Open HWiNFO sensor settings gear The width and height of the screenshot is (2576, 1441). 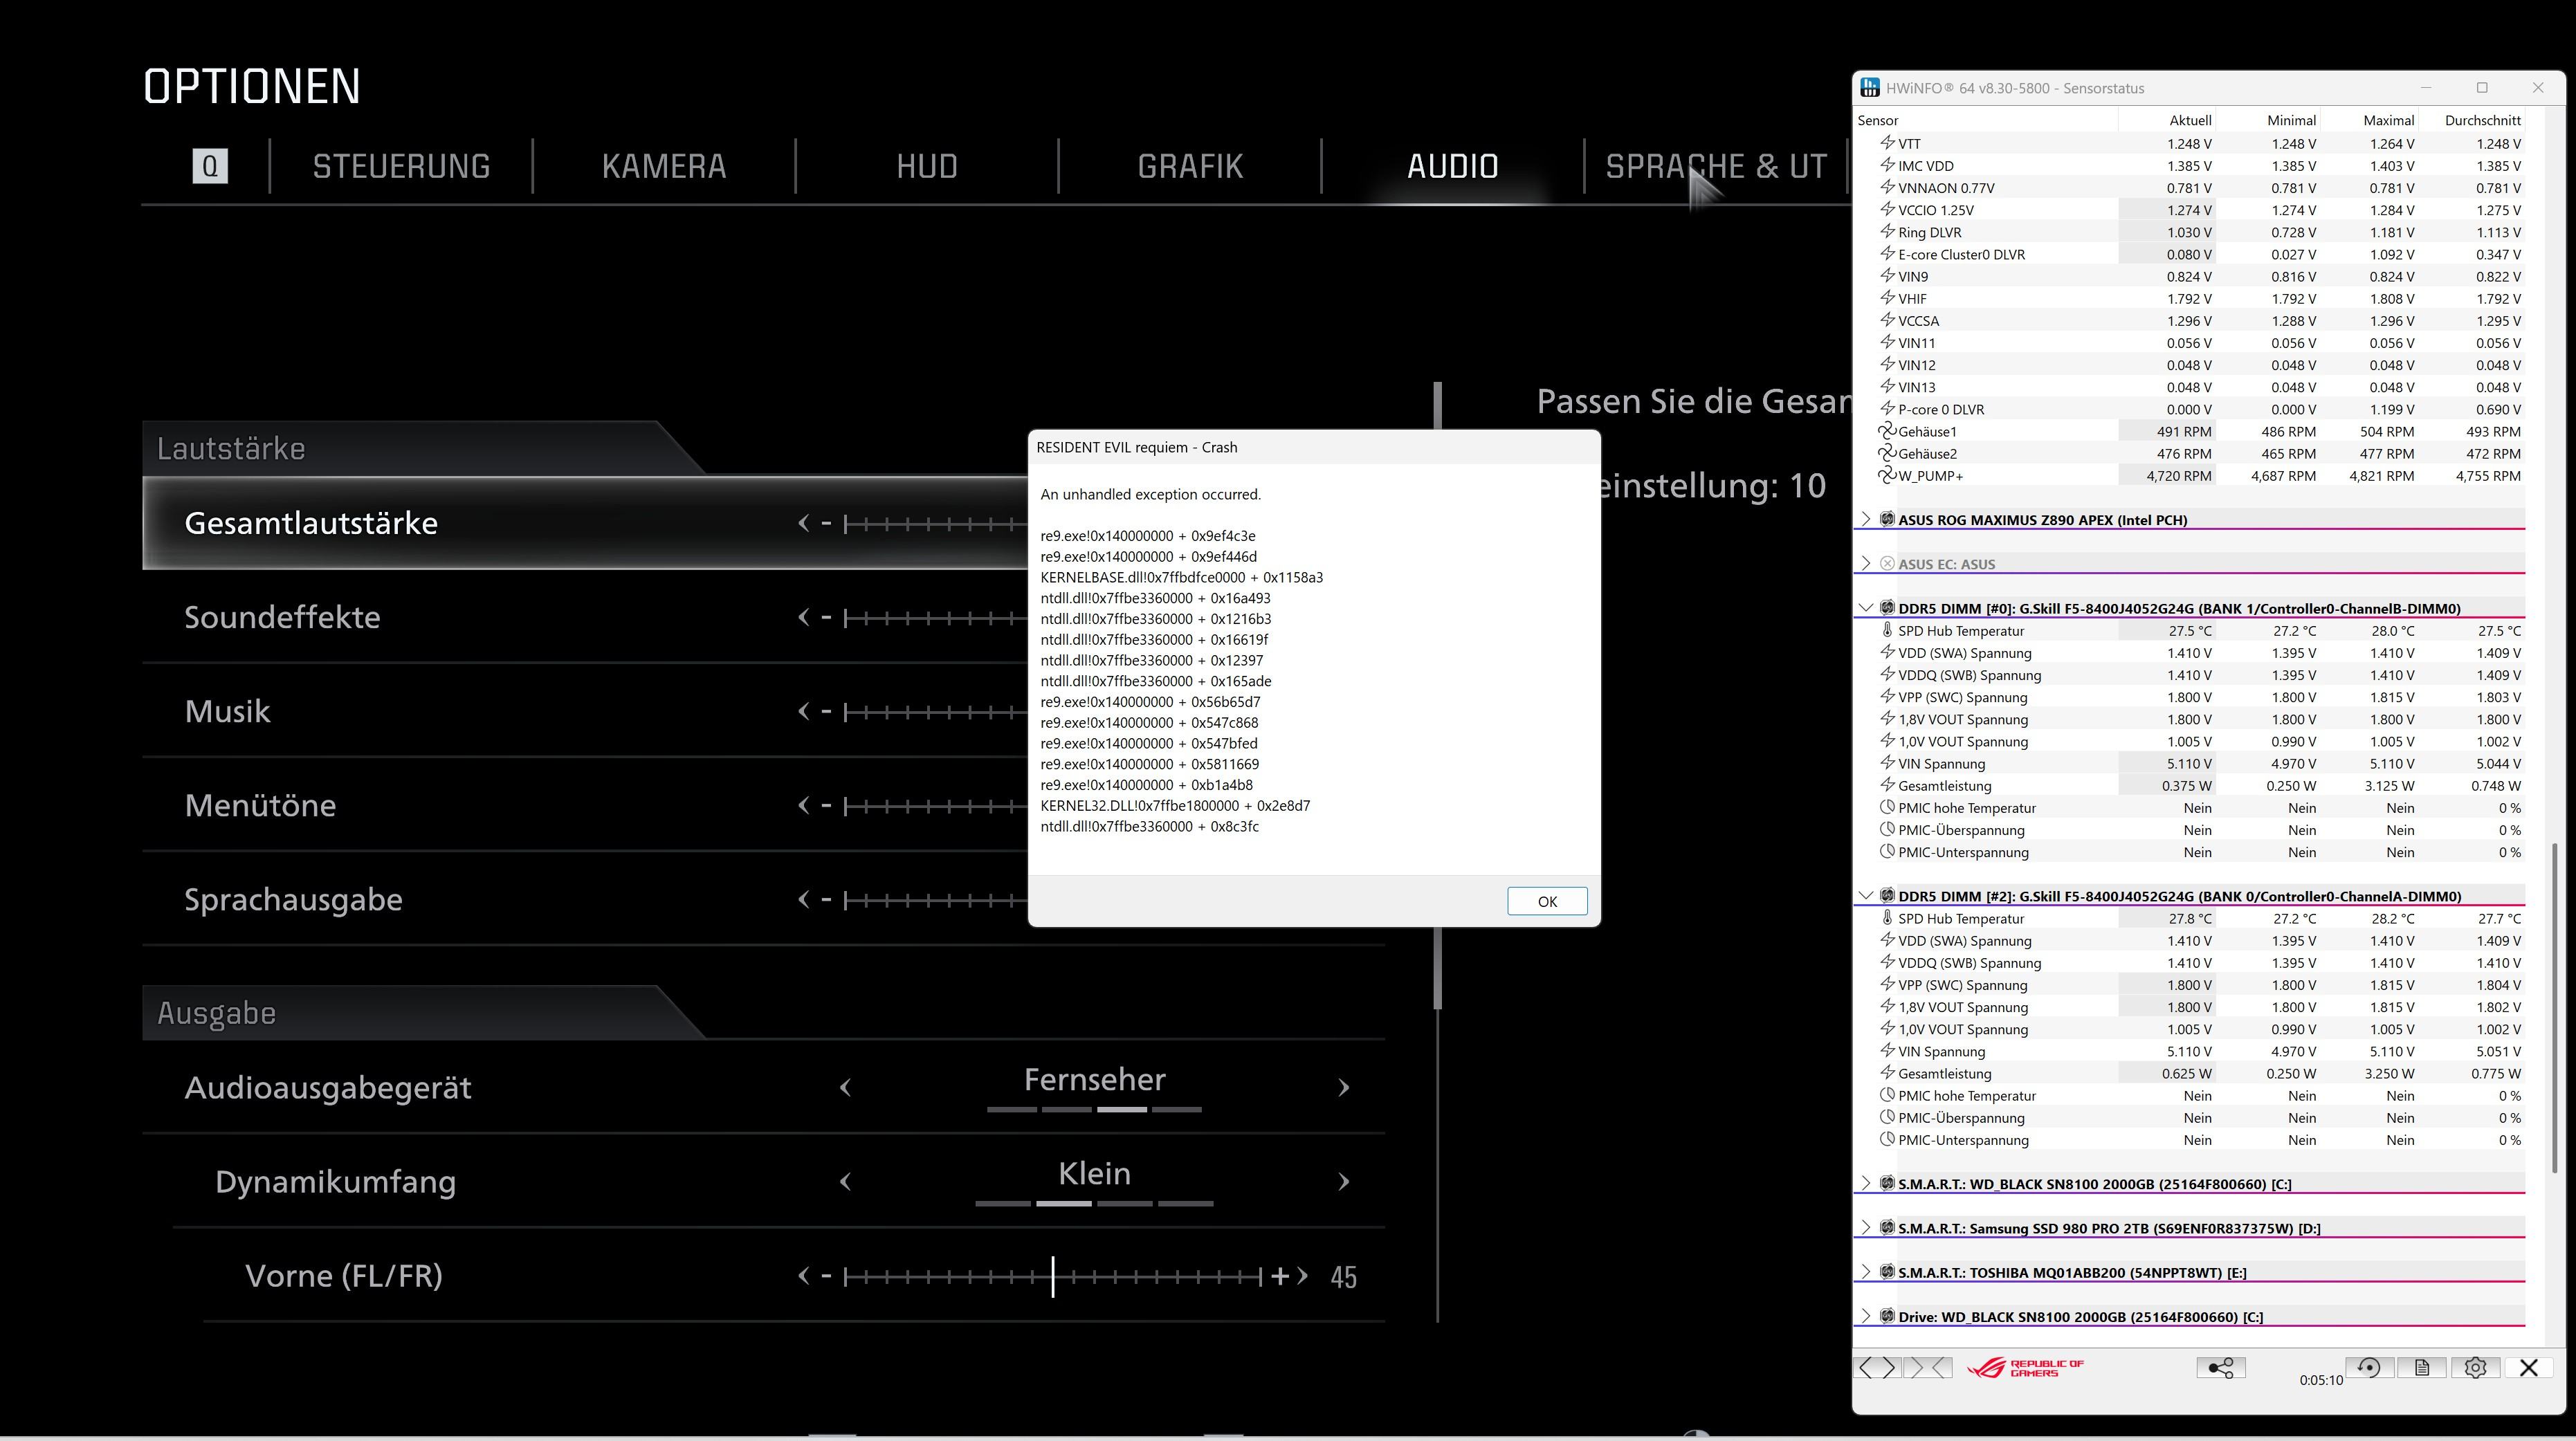[2475, 1368]
